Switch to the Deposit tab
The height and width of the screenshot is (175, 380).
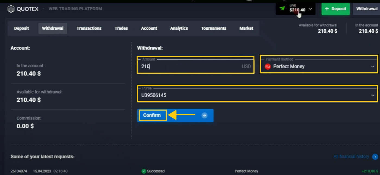21,28
